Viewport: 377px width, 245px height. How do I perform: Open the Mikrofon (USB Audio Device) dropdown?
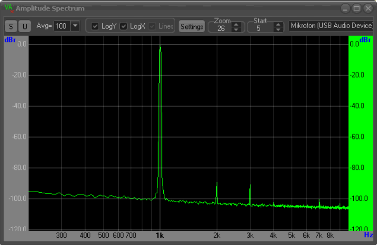tap(331, 26)
